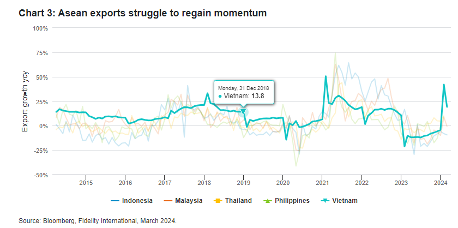Click the tooltip date 'Monday, 31 Dec 2018'
The image size is (458, 228).
click(x=244, y=87)
